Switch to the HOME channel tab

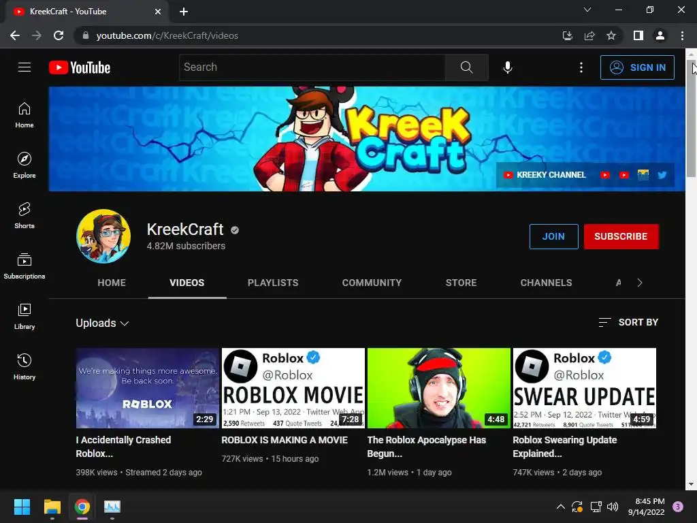click(x=112, y=283)
